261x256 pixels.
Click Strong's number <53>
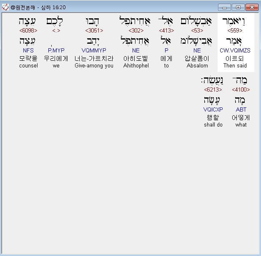point(197,30)
